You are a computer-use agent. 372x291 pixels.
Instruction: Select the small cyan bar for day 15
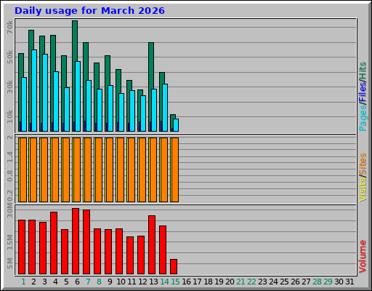pos(176,125)
